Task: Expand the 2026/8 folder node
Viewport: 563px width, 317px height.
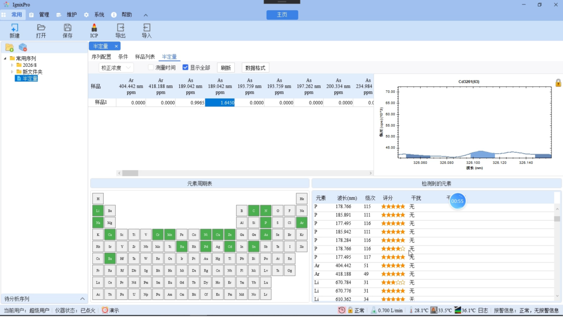Action: point(12,65)
